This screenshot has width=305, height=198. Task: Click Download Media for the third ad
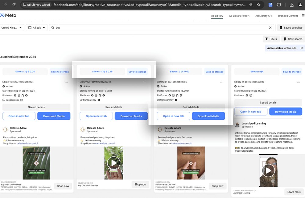[208, 116]
